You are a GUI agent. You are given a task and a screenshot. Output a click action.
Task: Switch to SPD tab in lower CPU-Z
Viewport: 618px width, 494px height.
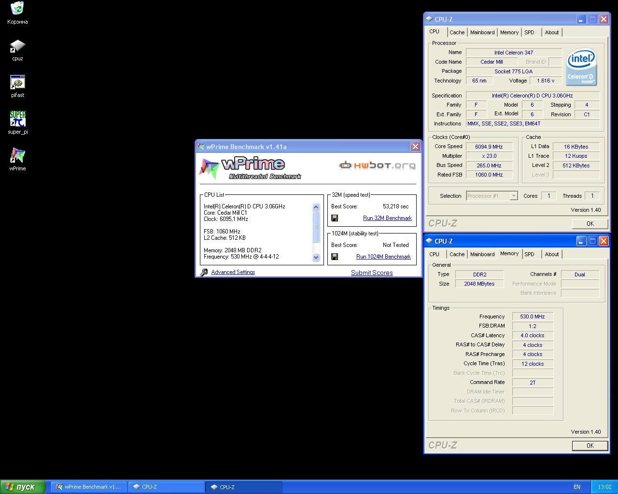pyautogui.click(x=530, y=254)
